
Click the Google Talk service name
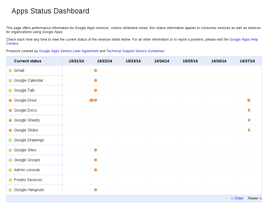(x=24, y=90)
